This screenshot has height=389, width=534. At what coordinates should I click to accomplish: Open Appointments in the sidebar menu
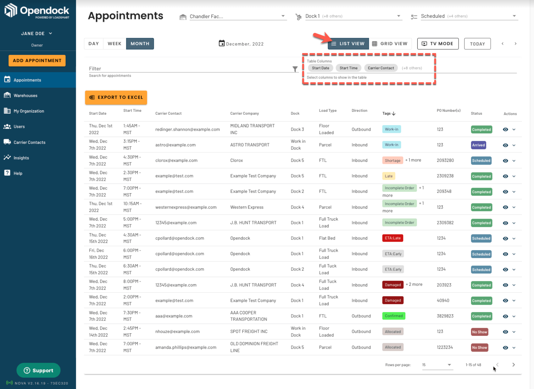tap(38, 80)
